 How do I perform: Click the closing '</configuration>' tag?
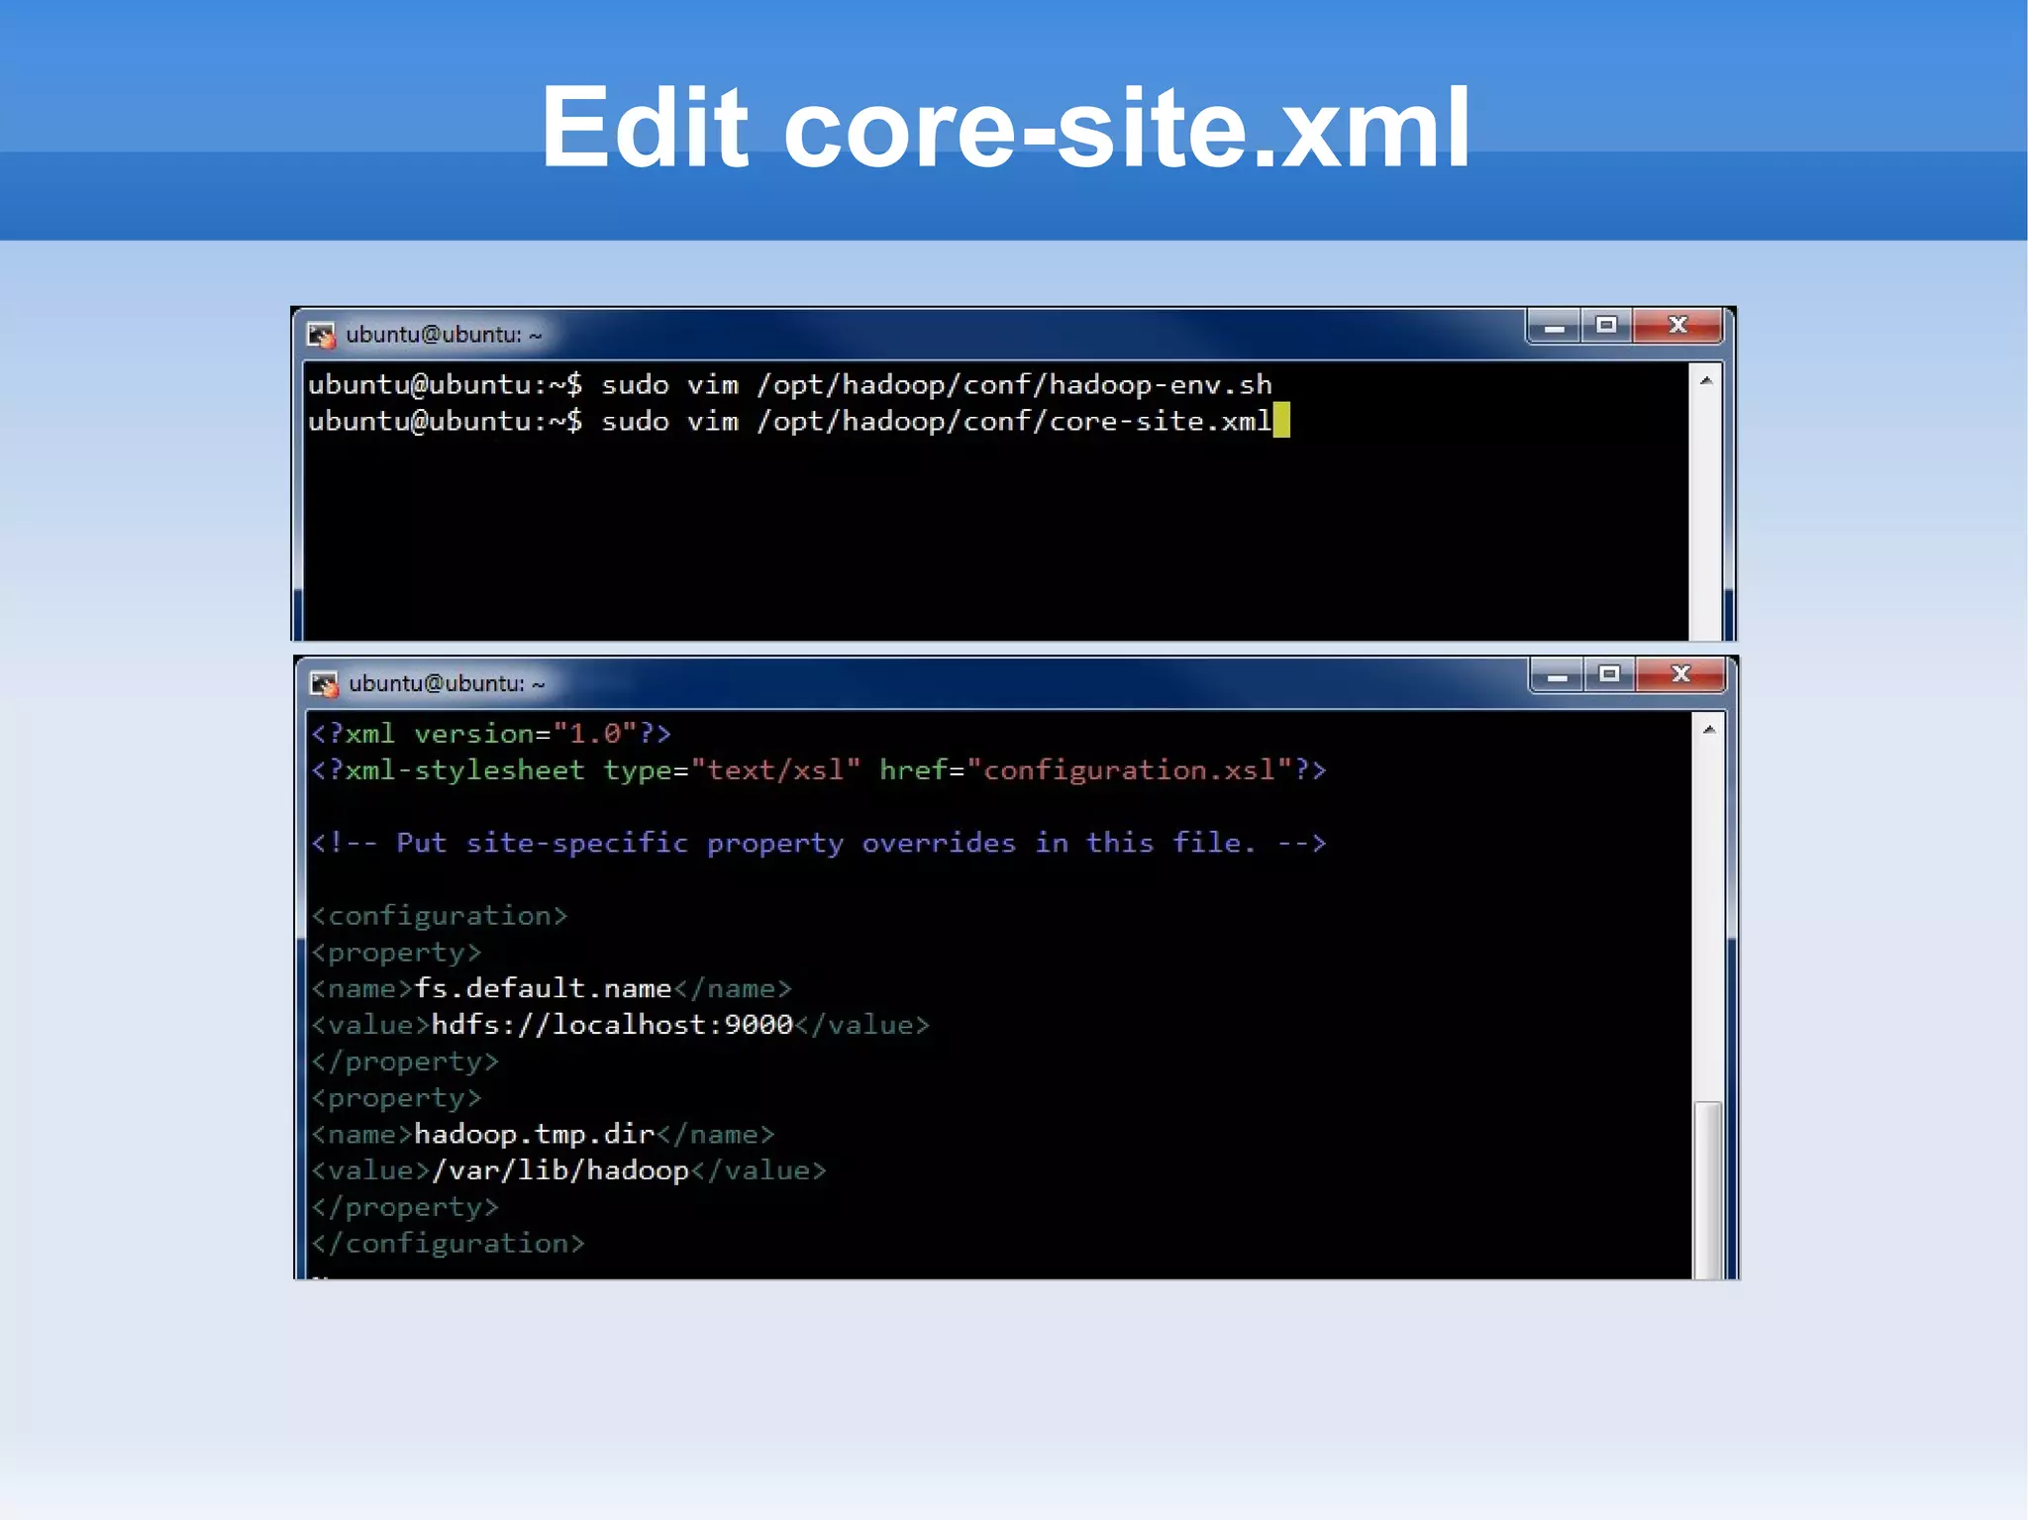(x=448, y=1244)
